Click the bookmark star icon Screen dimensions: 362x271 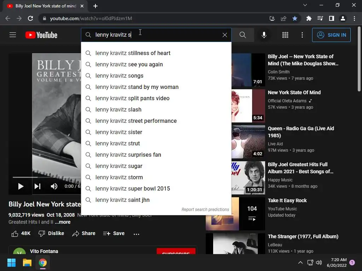pyautogui.click(x=295, y=18)
